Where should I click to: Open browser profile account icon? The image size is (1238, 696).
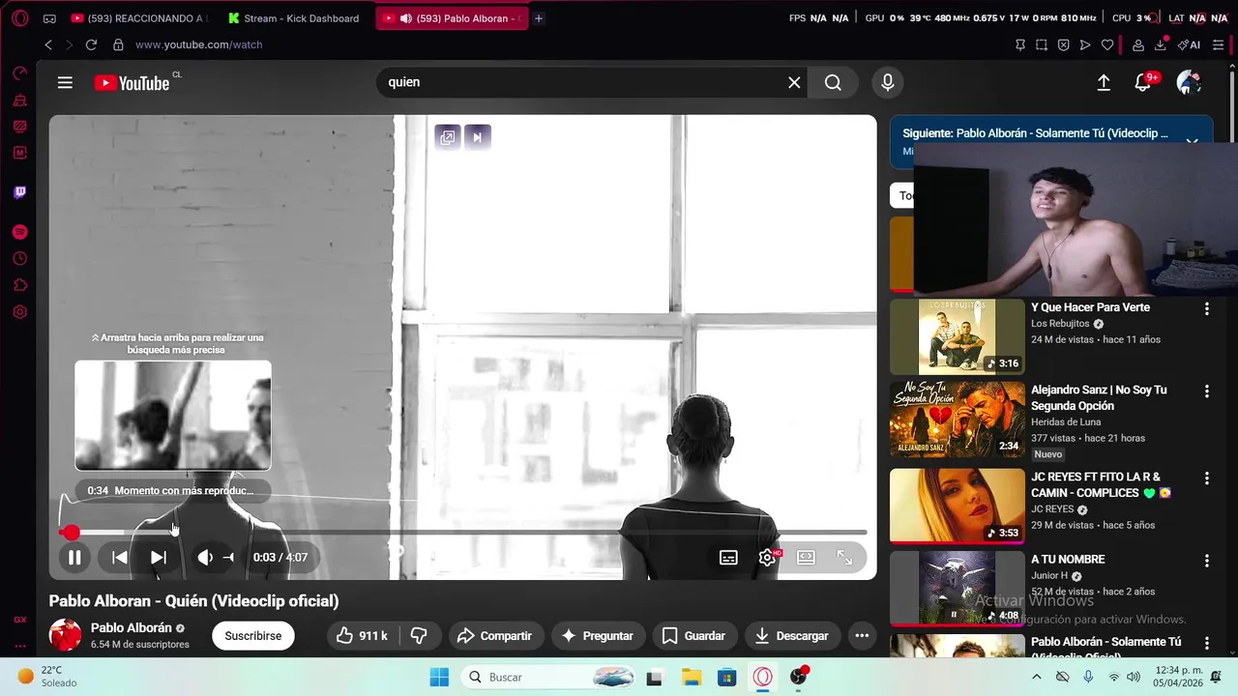[x=1138, y=44]
